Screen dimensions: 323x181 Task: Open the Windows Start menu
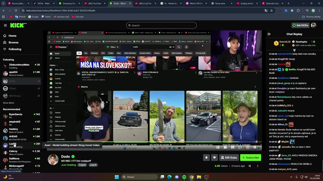pos(117,177)
